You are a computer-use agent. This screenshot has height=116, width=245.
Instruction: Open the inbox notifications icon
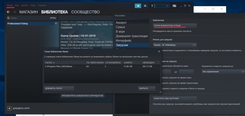[x=145, y=6]
